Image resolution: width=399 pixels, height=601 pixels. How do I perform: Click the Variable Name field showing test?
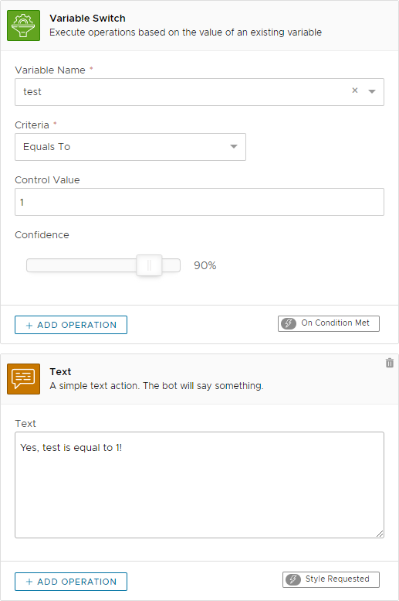(199, 92)
